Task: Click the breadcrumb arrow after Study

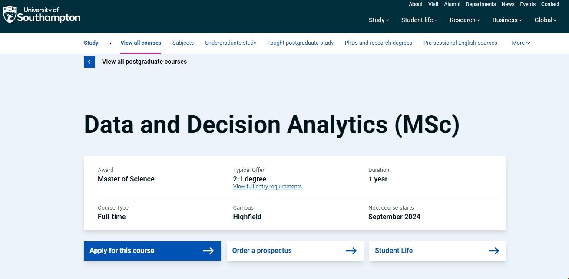Action: (x=110, y=43)
